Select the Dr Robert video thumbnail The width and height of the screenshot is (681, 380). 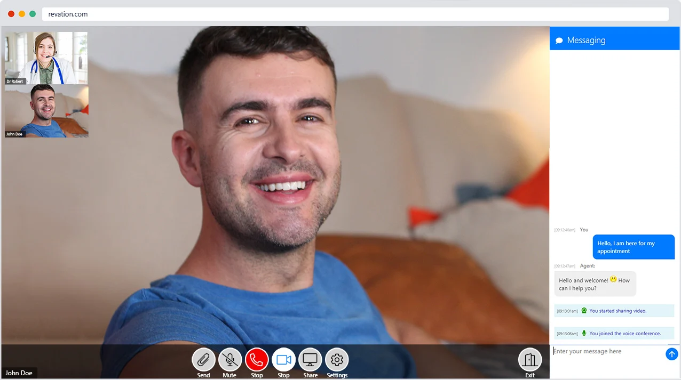(46, 58)
